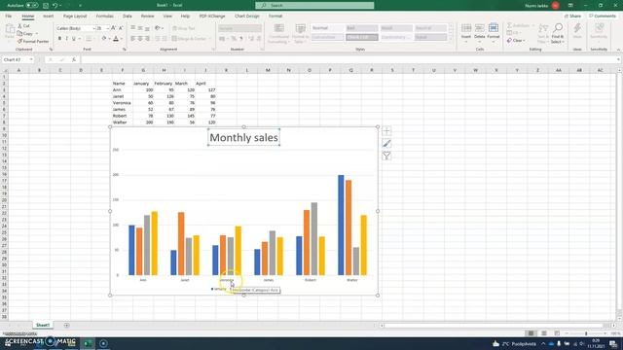The height and width of the screenshot is (350, 623).
Task: Click the Save icon in title bar
Action: [46, 6]
